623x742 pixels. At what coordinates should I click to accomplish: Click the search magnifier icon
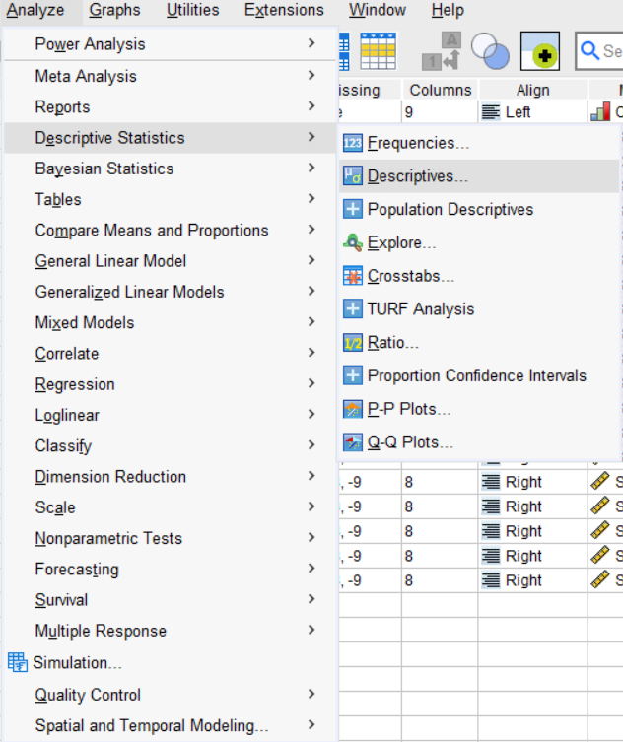(589, 50)
